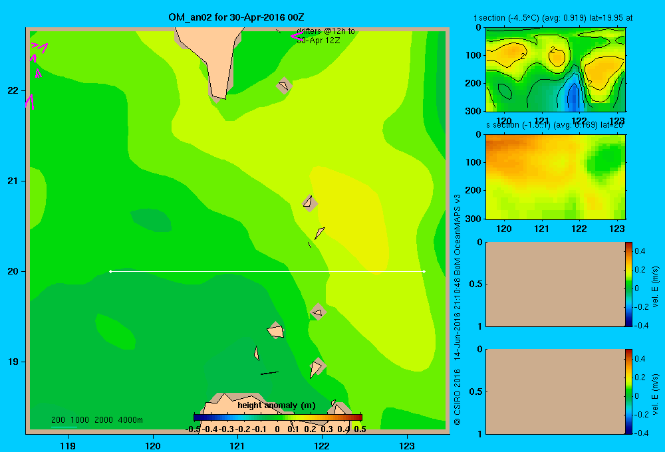
Task: Click the vel. E (m/s) label of upper panel
Action: coord(656,286)
